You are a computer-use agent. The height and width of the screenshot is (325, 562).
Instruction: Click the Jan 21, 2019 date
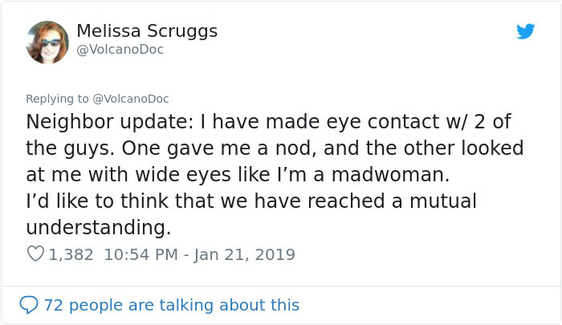click(246, 254)
